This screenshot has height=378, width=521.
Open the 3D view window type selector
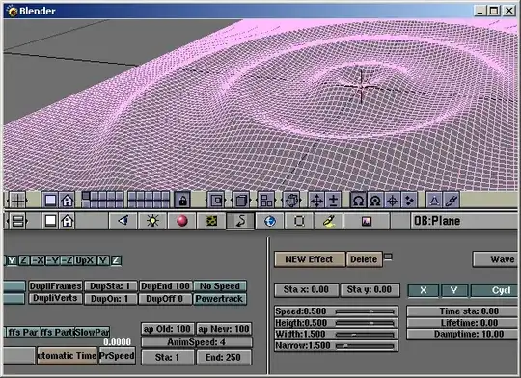pyautogui.click(x=17, y=201)
